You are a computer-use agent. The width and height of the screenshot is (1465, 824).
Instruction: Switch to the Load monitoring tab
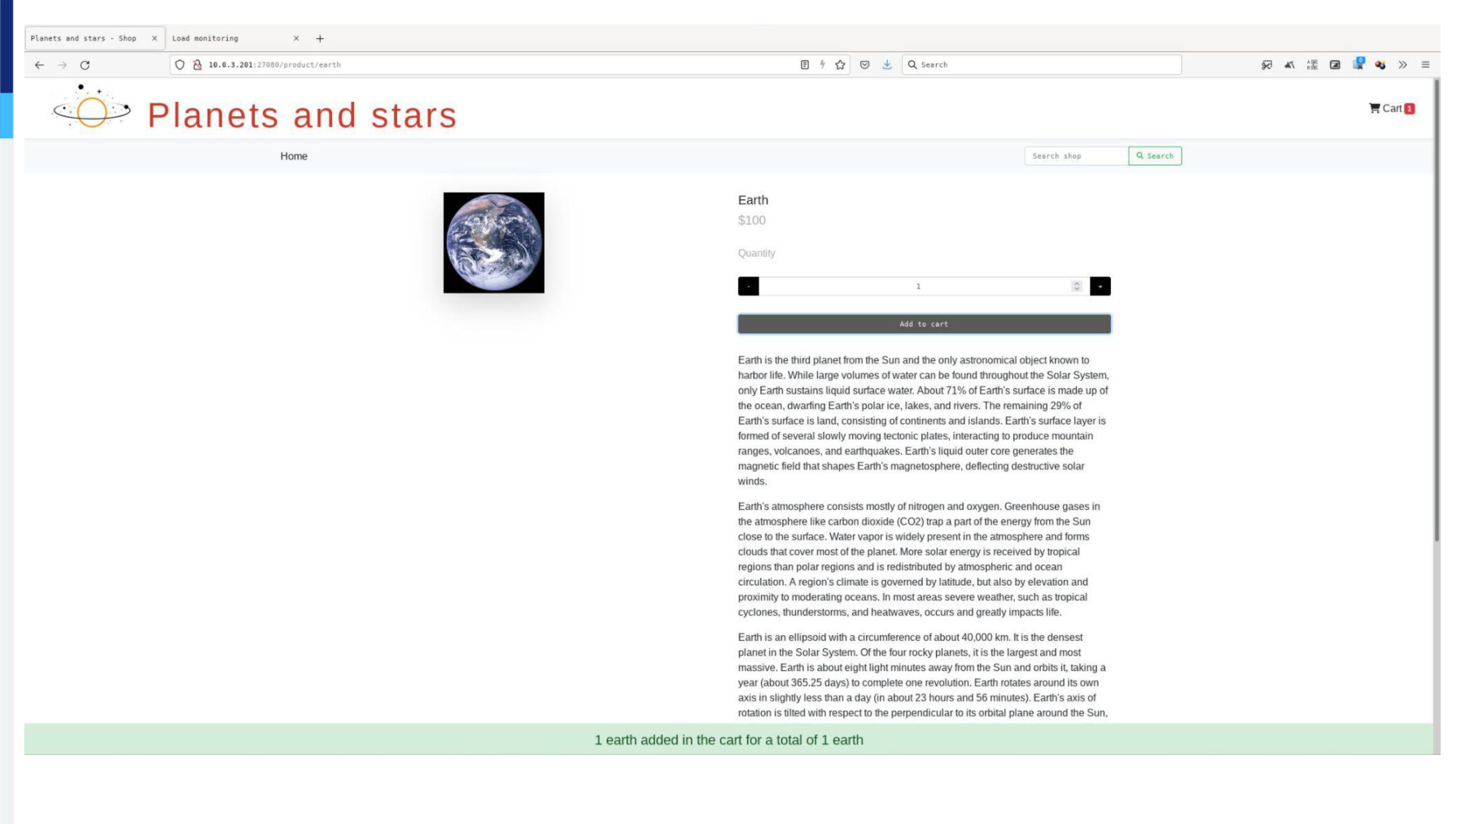(x=236, y=38)
